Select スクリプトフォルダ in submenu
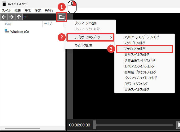The width and height of the screenshot is (180, 132). (145, 43)
